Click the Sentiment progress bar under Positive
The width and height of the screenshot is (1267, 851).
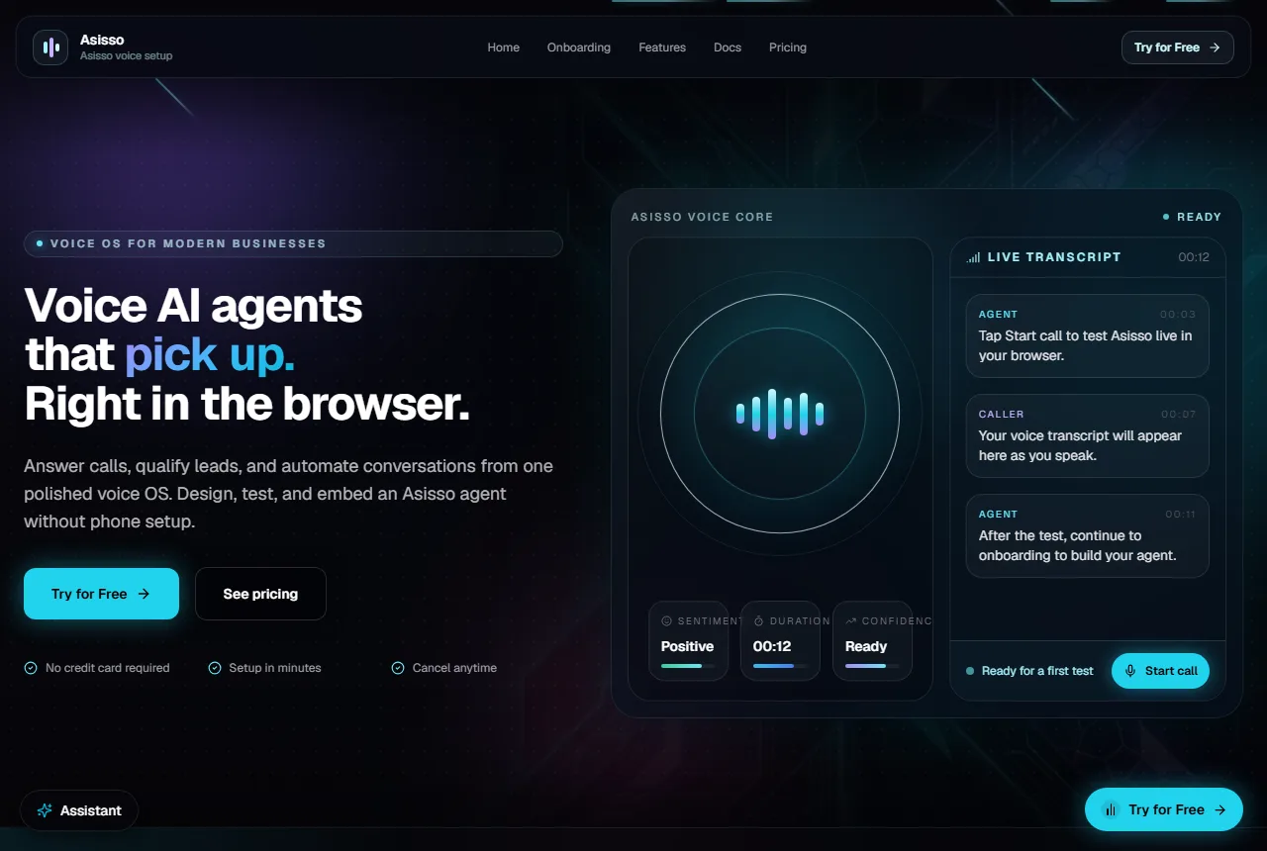tap(688, 666)
